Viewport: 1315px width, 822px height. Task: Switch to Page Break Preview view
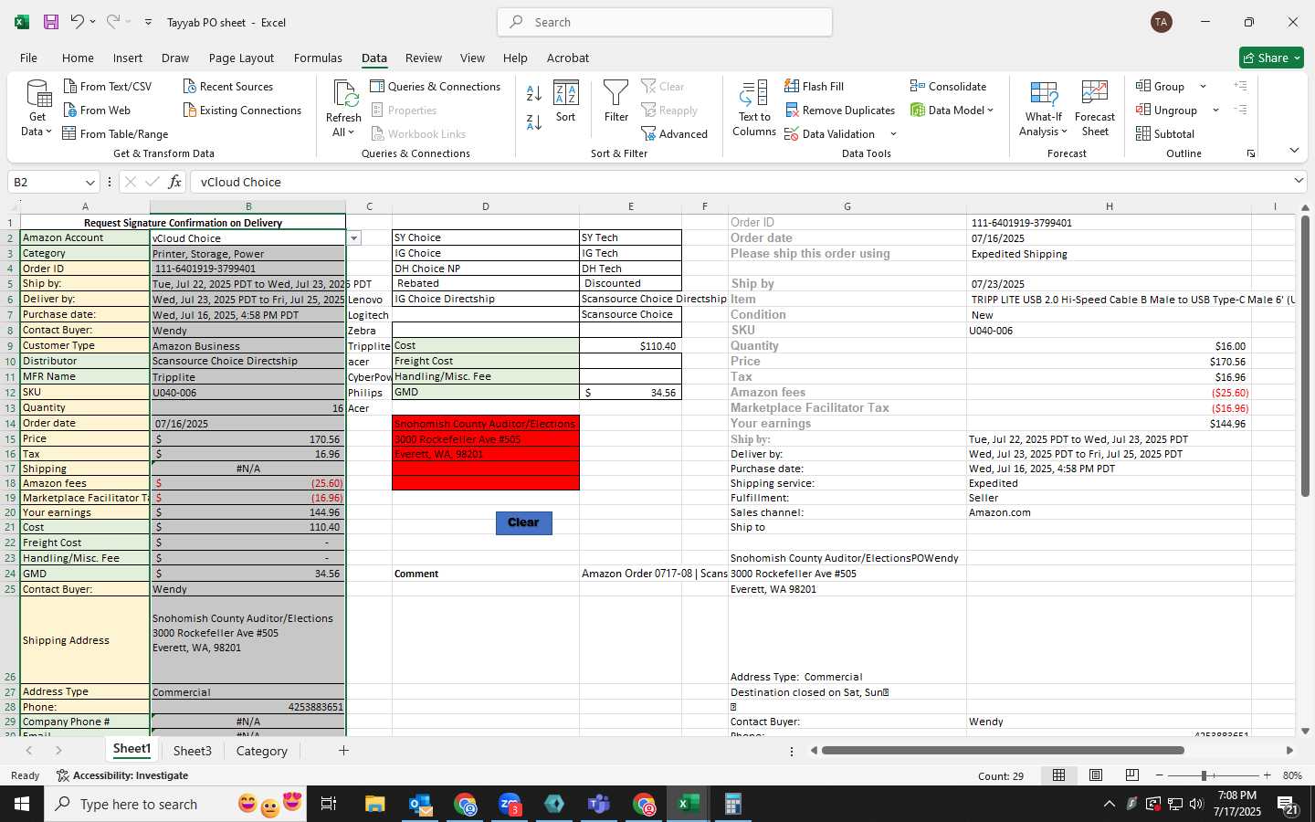(x=1131, y=775)
